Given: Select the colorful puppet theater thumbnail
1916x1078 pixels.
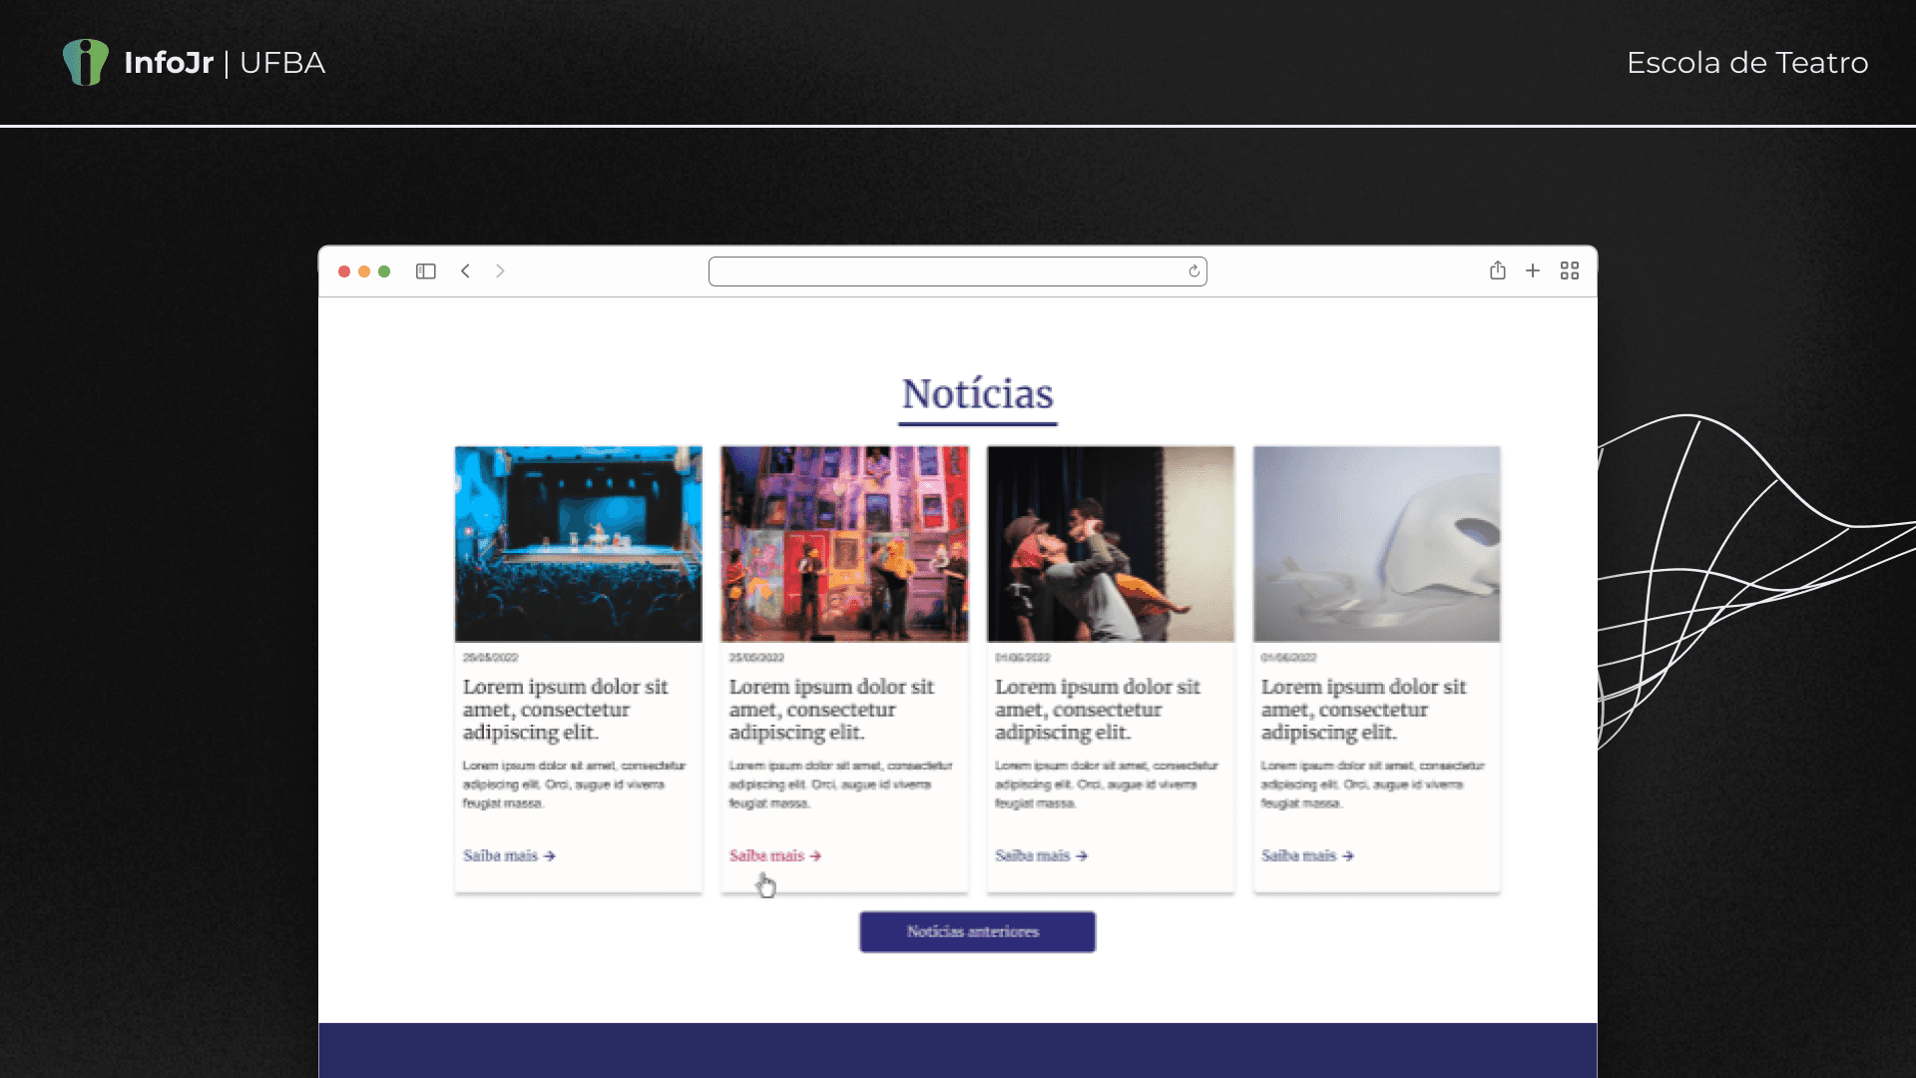Looking at the screenshot, I should point(844,544).
